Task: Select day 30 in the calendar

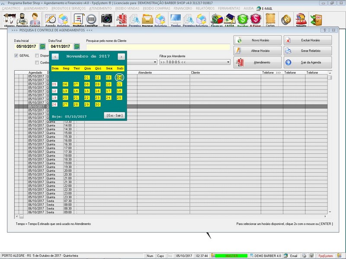Action: 98,104
